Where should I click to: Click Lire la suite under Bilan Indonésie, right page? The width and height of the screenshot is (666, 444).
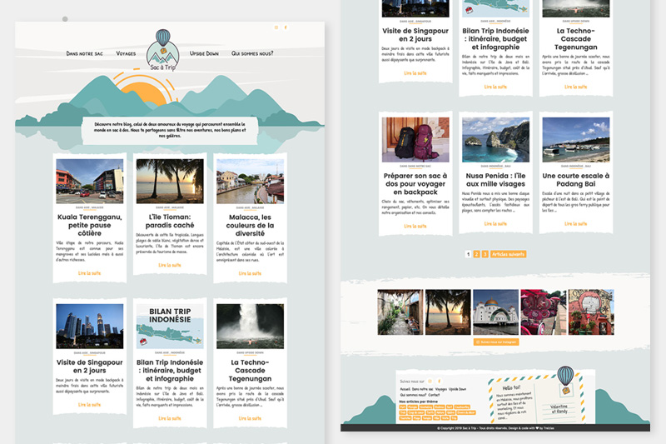[x=495, y=87]
